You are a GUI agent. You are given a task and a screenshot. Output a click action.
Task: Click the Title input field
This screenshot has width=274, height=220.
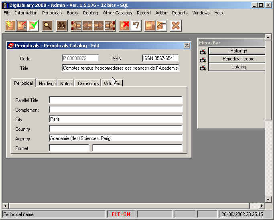coord(121,68)
